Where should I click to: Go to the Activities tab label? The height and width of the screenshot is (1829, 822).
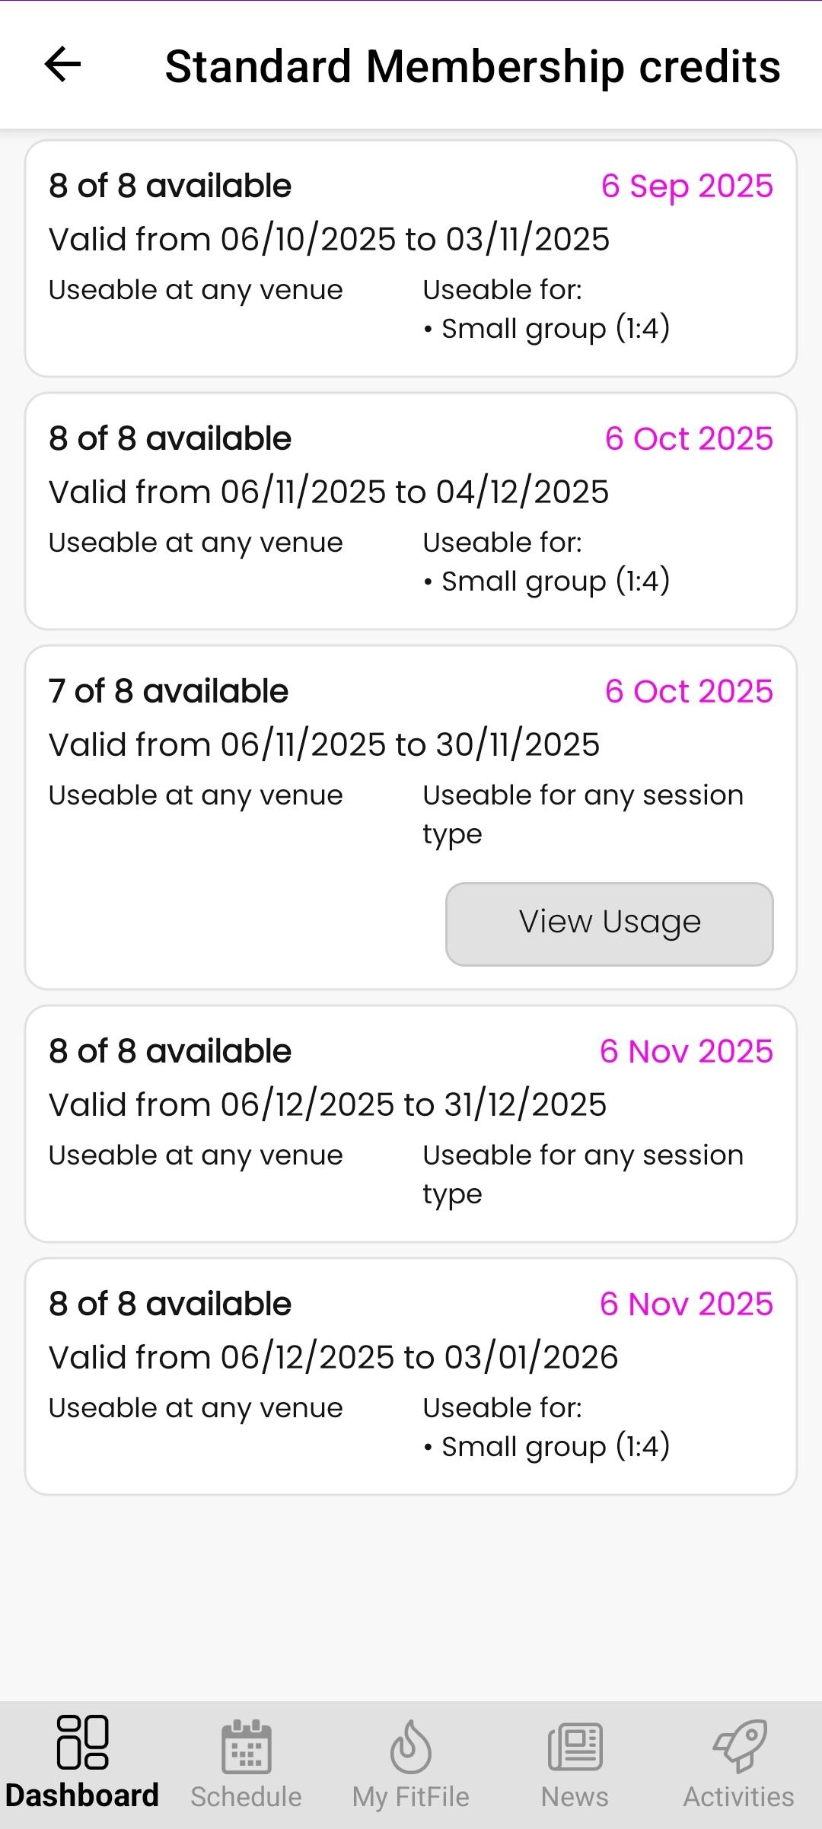[x=739, y=1797]
